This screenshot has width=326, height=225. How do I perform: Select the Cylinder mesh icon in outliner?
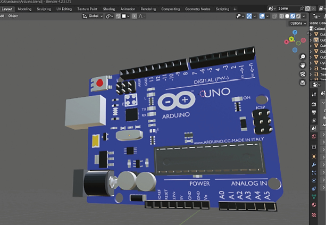(x=316, y=63)
